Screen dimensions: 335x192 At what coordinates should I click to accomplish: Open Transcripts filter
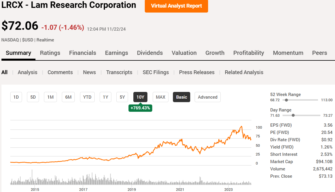119,72
